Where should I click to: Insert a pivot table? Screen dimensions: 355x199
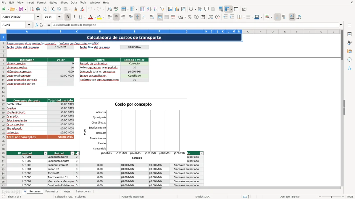coord(183,9)
